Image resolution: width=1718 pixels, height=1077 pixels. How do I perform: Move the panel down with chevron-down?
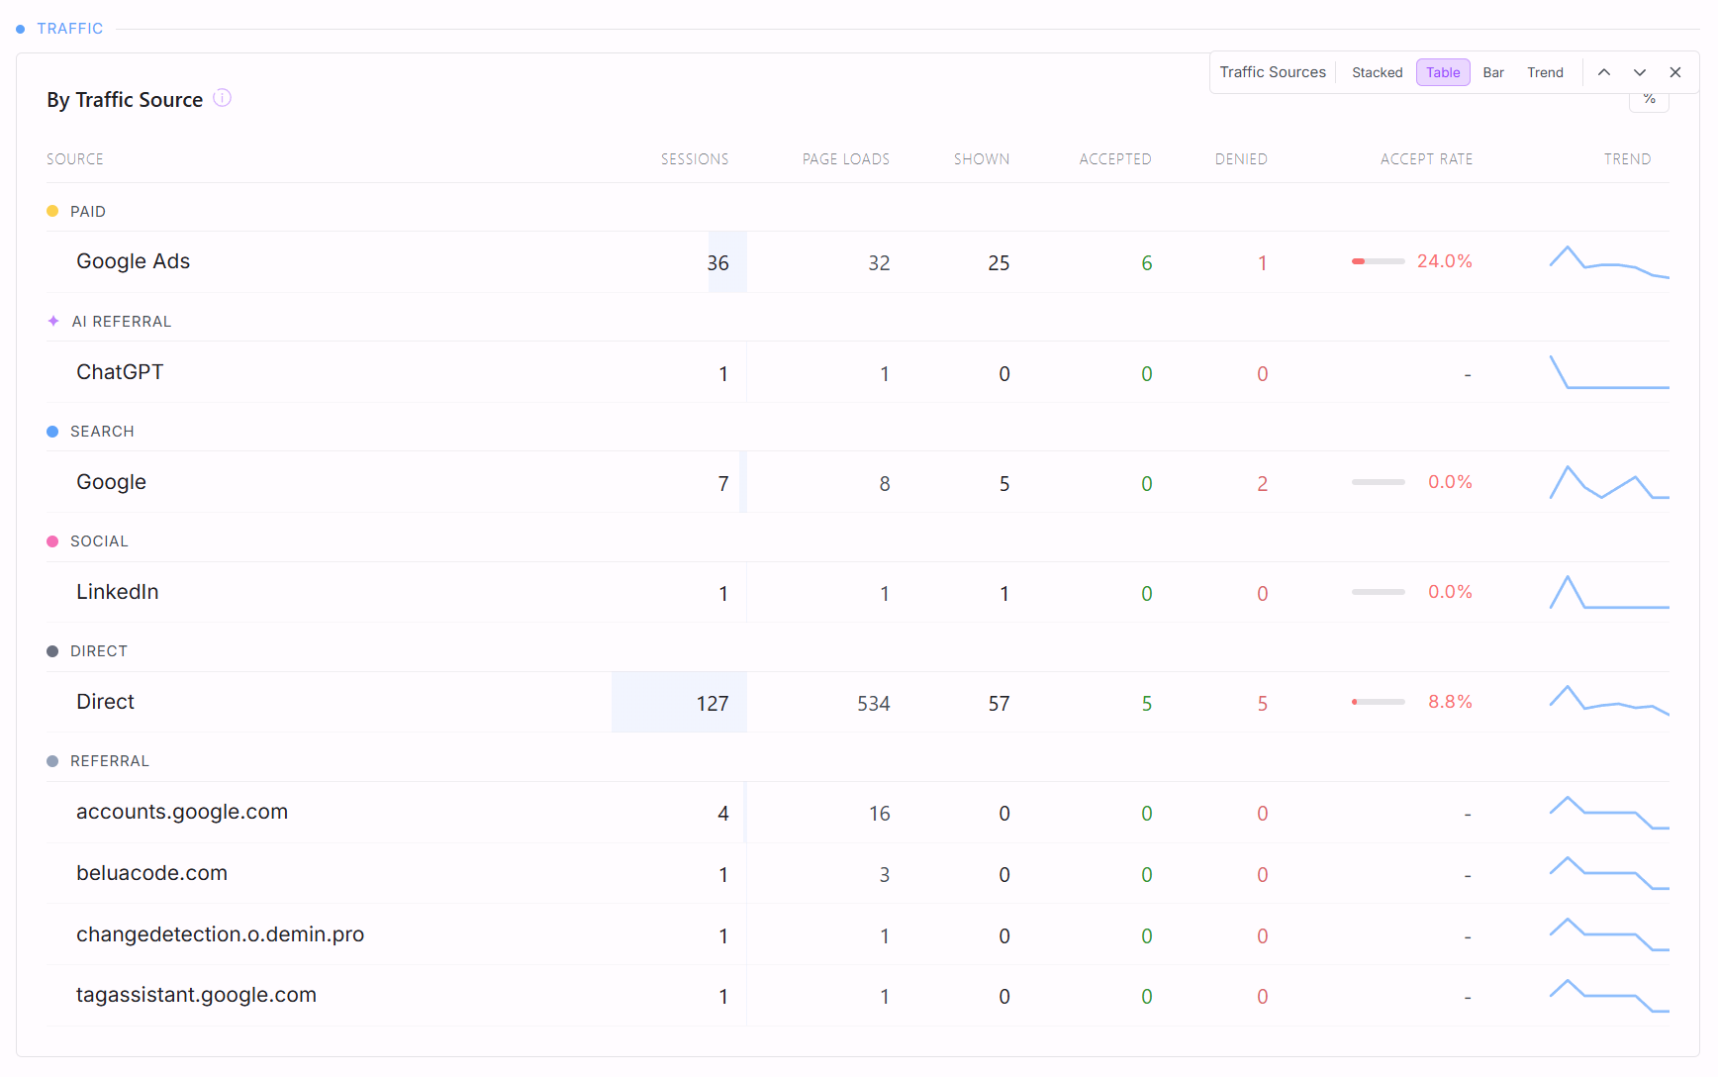click(1640, 72)
